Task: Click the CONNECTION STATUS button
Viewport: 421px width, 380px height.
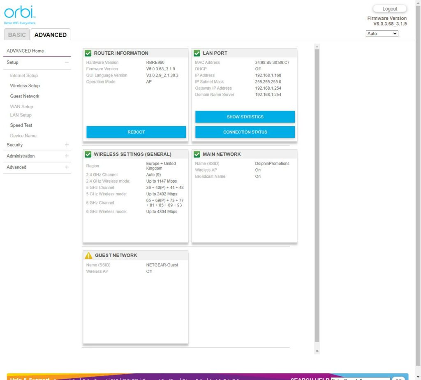Action: (x=245, y=132)
